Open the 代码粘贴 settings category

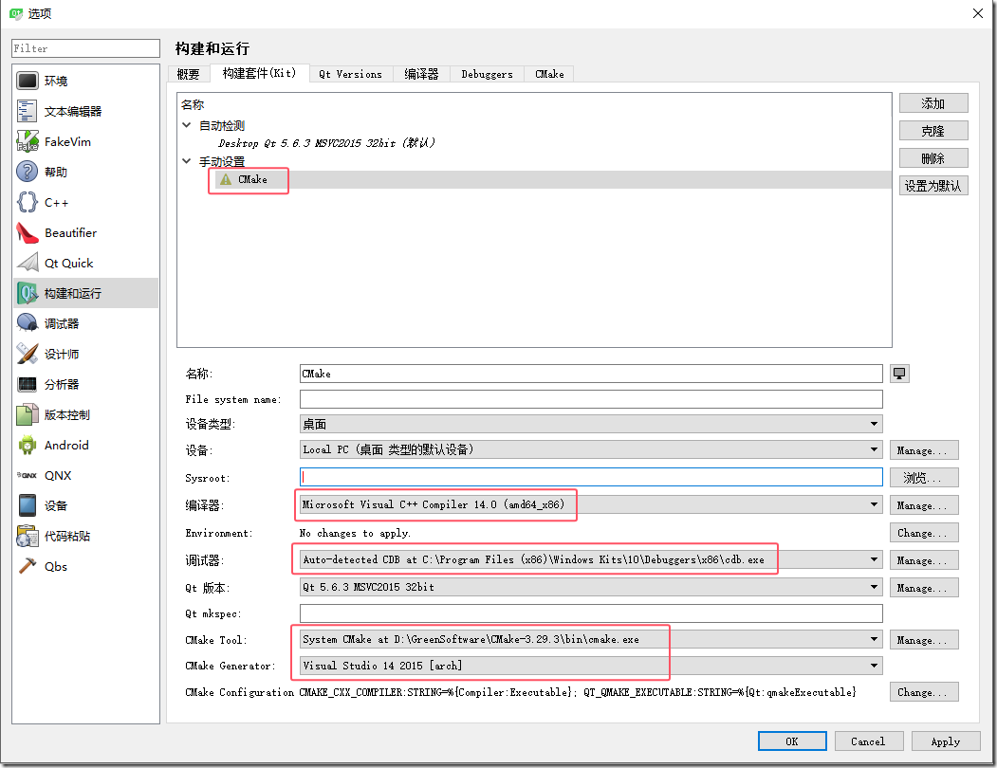(85, 536)
